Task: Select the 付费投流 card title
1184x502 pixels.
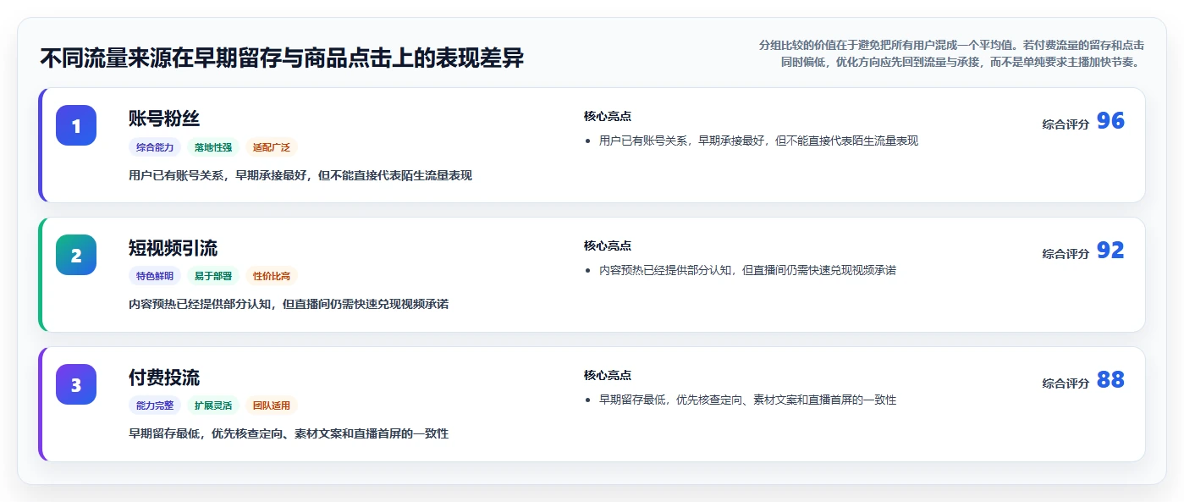Action: pos(164,378)
